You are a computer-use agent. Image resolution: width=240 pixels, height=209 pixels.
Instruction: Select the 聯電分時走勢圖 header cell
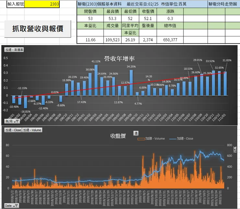click(x=224, y=4)
